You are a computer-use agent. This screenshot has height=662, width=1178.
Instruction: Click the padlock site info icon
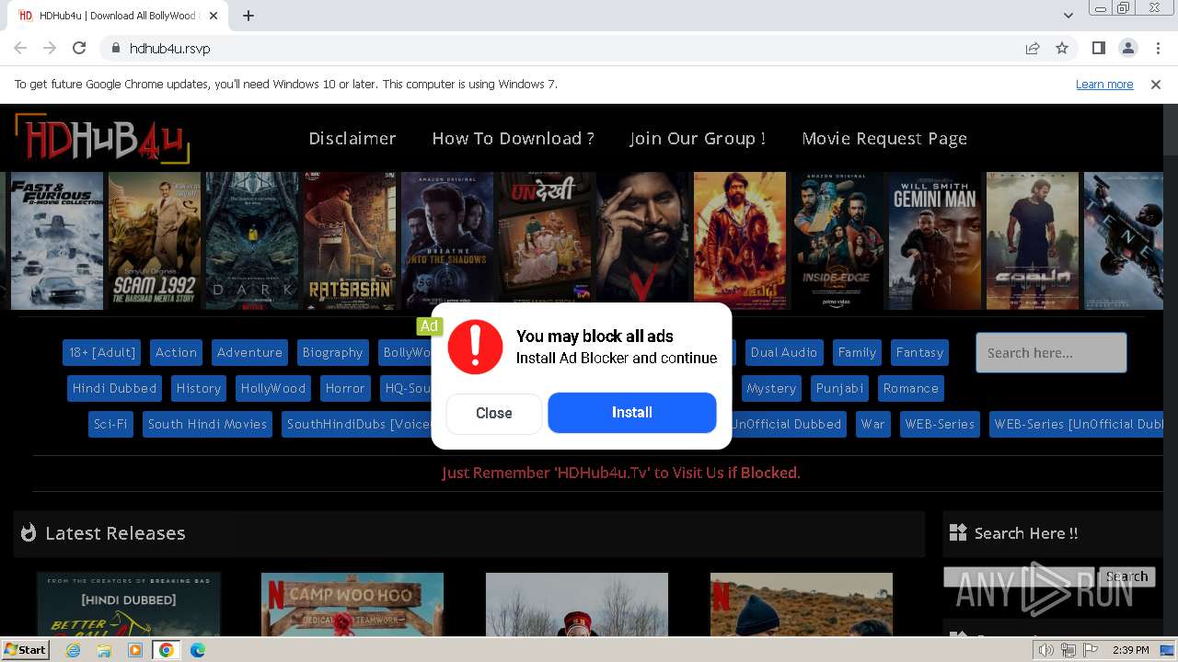pyautogui.click(x=115, y=48)
